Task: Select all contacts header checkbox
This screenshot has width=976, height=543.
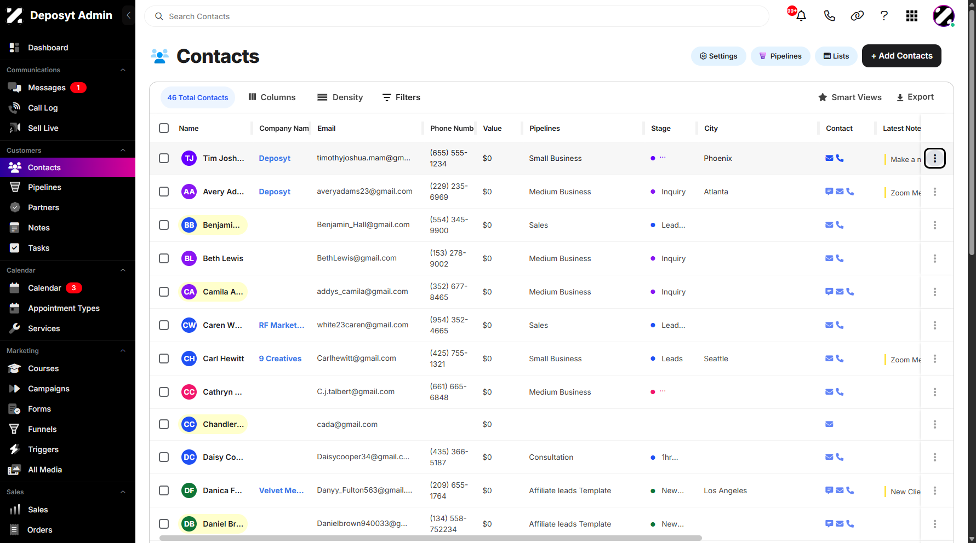Action: tap(164, 128)
